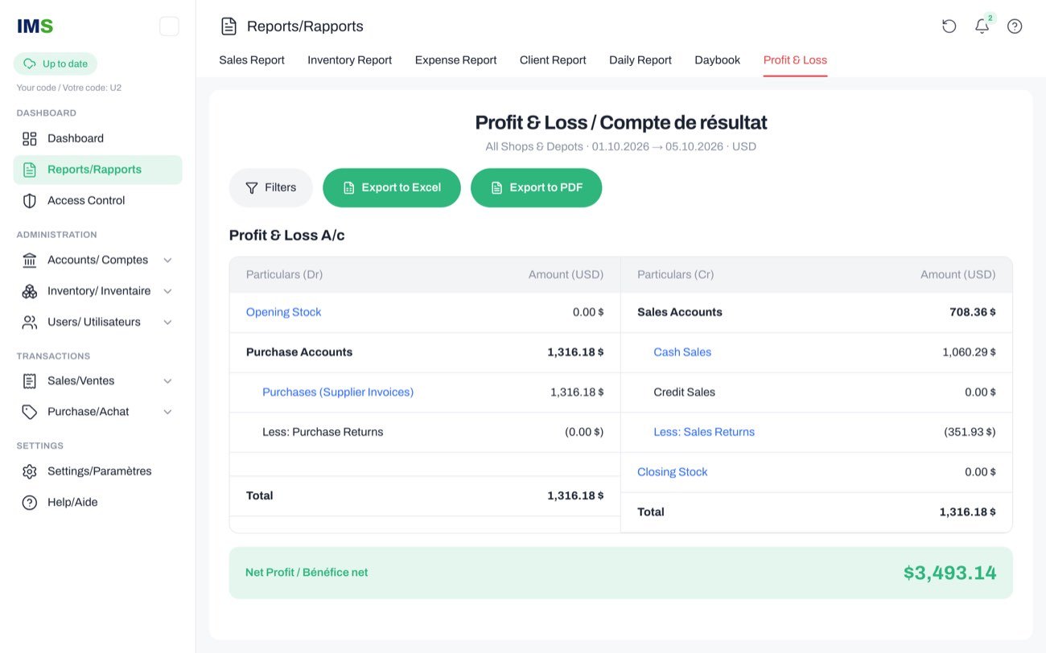1046x653 pixels.
Task: Expand the Purchase/Achat menu chevron
Action: pyautogui.click(x=167, y=412)
